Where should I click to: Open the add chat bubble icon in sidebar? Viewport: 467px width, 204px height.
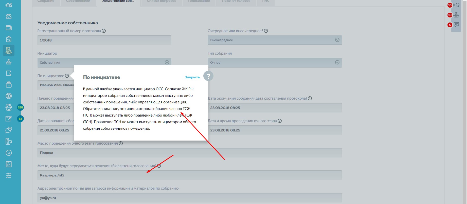[9, 130]
